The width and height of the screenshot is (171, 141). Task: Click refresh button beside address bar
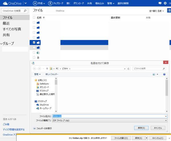(129, 69)
